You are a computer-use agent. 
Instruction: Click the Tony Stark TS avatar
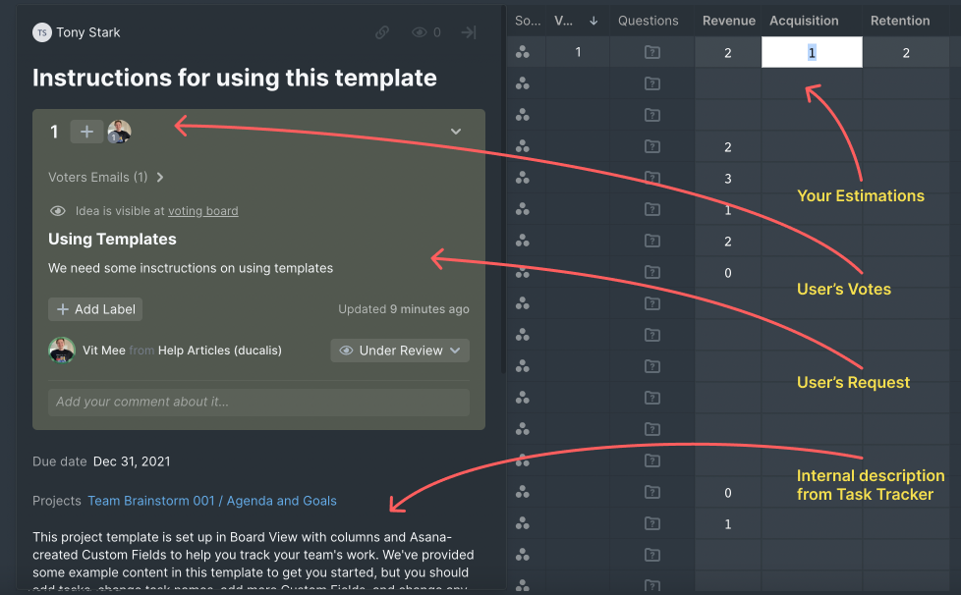(41, 31)
